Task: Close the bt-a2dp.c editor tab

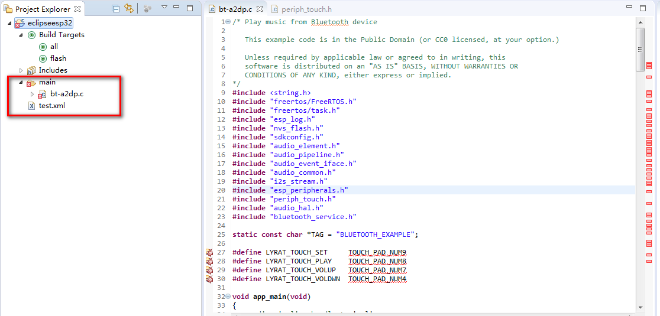Action: (260, 8)
